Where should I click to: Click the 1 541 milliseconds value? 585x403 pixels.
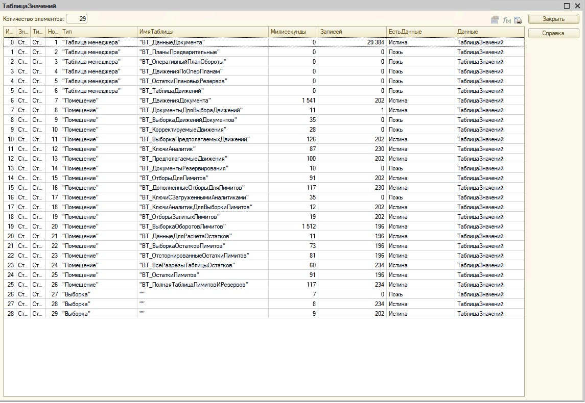(x=309, y=100)
